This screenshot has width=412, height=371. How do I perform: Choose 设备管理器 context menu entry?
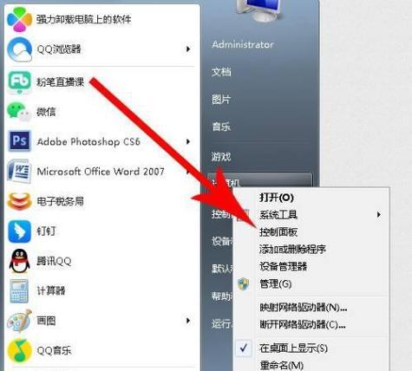click(283, 266)
